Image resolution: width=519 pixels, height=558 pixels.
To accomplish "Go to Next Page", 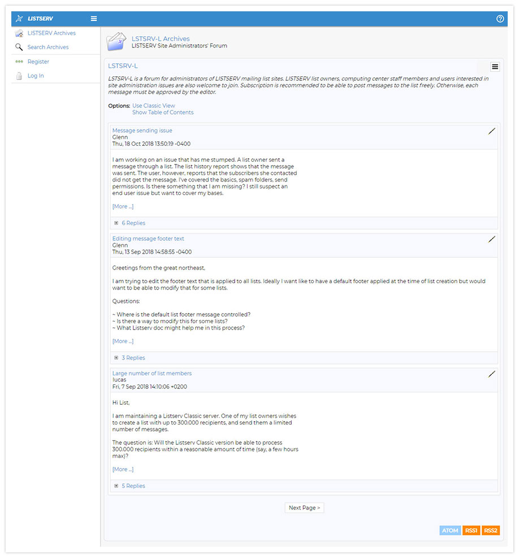I will tap(304, 508).
